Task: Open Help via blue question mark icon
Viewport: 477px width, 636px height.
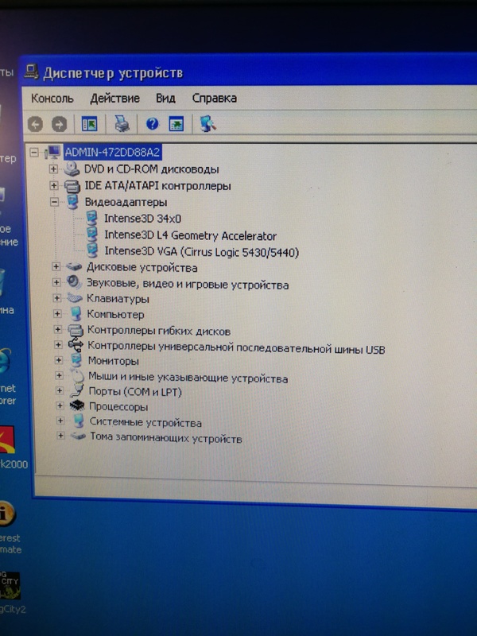Action: 152,124
